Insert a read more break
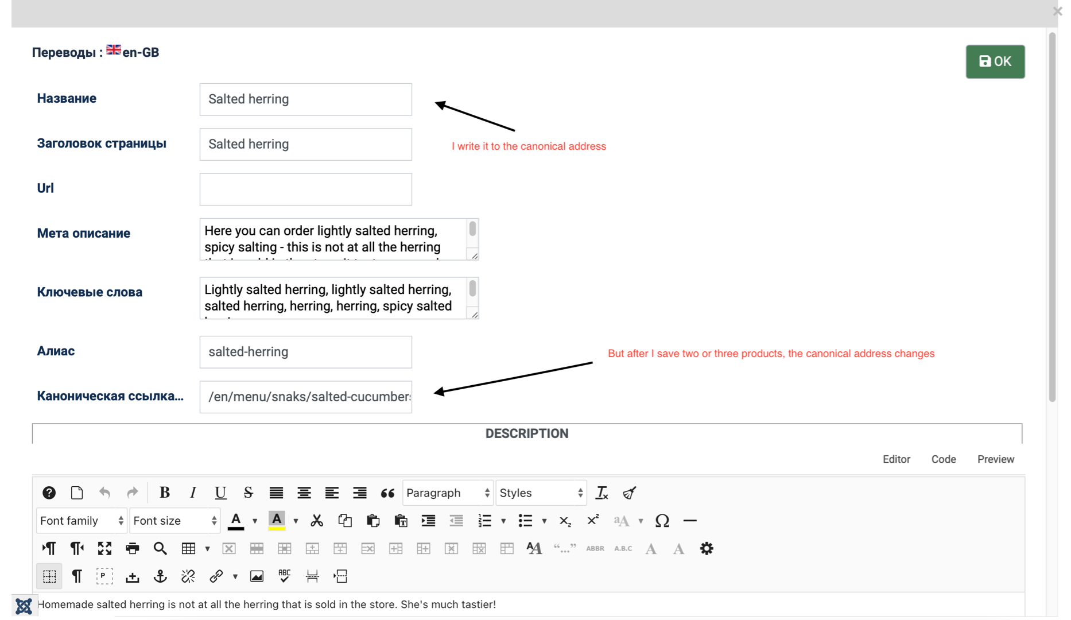Image resolution: width=1071 pixels, height=620 pixels. coord(340,576)
